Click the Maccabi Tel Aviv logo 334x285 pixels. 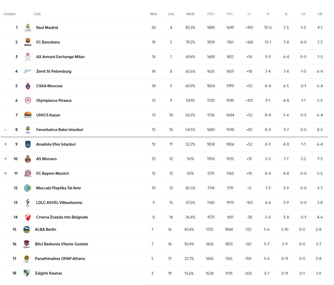click(x=28, y=188)
